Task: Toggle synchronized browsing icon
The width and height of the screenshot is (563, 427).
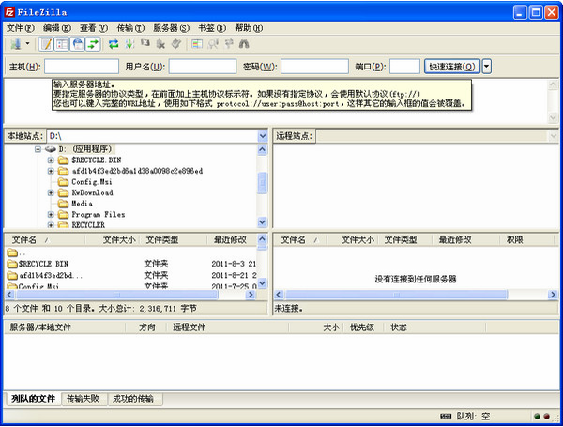Action: [229, 44]
